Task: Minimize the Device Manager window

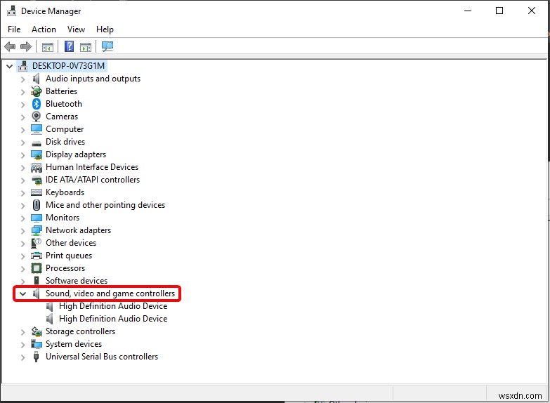Action: [x=468, y=11]
